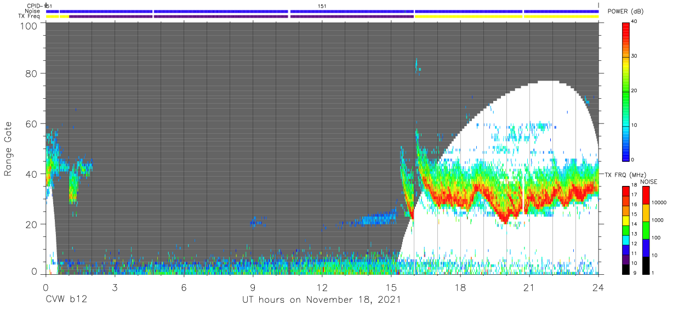
Task: Pick the black bottom segment of TX FRQ legend
Action: point(625,269)
